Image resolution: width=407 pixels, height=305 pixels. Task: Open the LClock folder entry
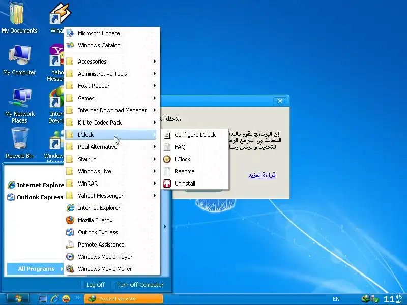coord(111,135)
